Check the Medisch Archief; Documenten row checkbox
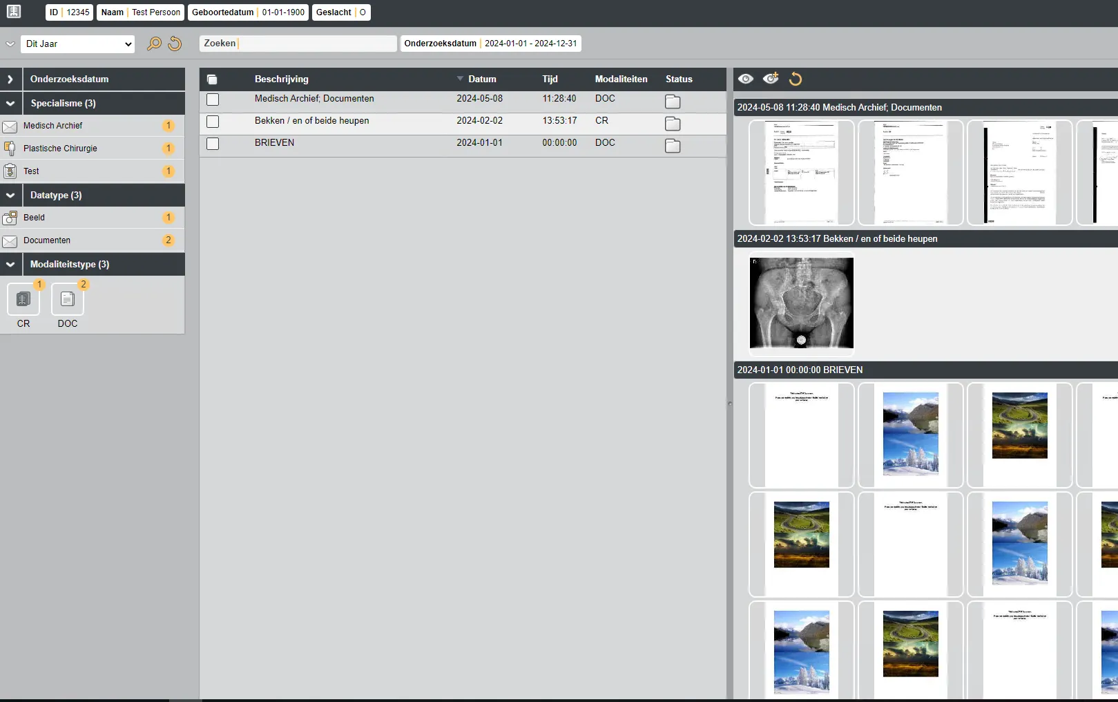 tap(213, 99)
